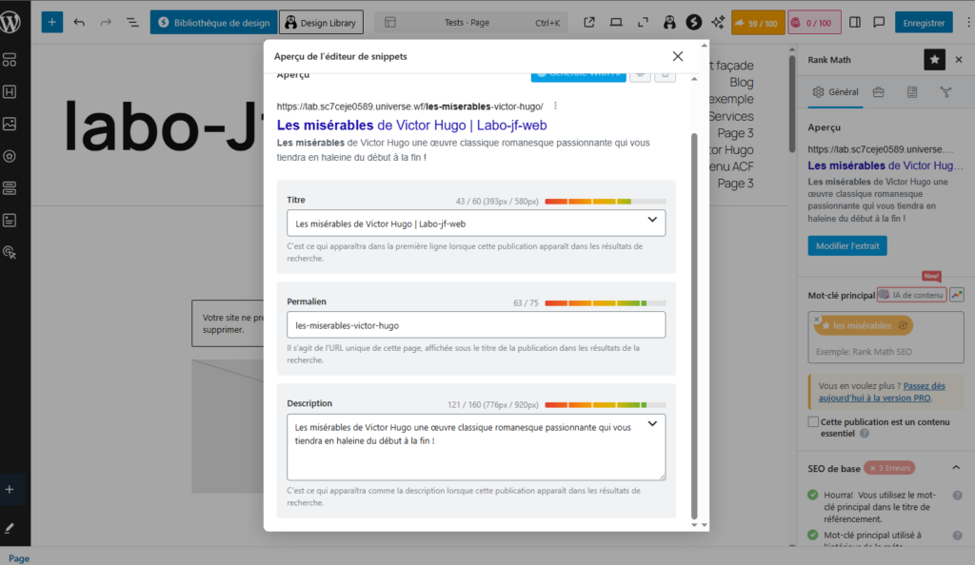Click the AI sparkles icon
975x565 pixels.
point(718,22)
